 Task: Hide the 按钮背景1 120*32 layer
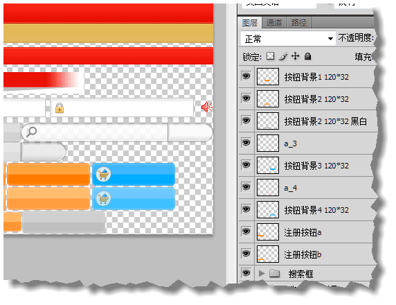click(x=246, y=76)
